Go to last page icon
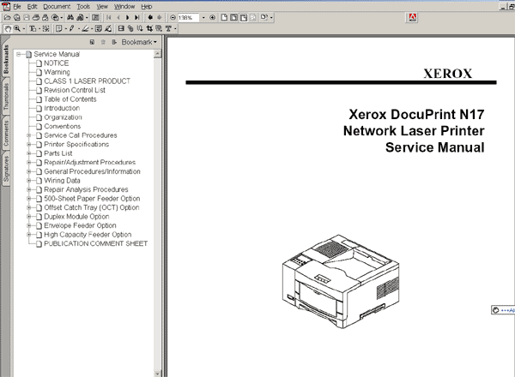This screenshot has height=377, width=515. point(137,17)
